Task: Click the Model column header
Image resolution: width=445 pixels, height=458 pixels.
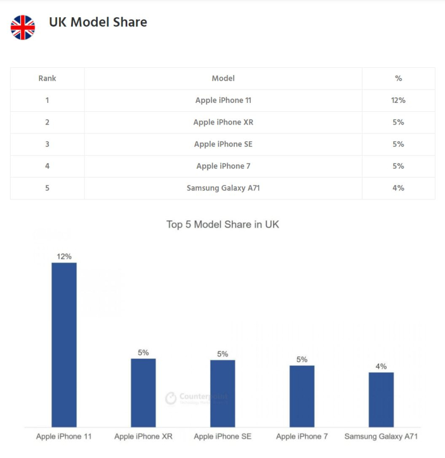Action: 223,78
